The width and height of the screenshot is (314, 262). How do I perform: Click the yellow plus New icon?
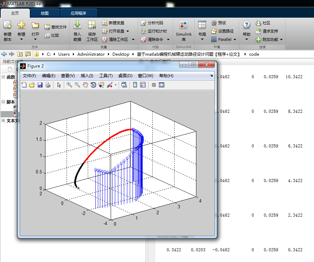[22, 25]
